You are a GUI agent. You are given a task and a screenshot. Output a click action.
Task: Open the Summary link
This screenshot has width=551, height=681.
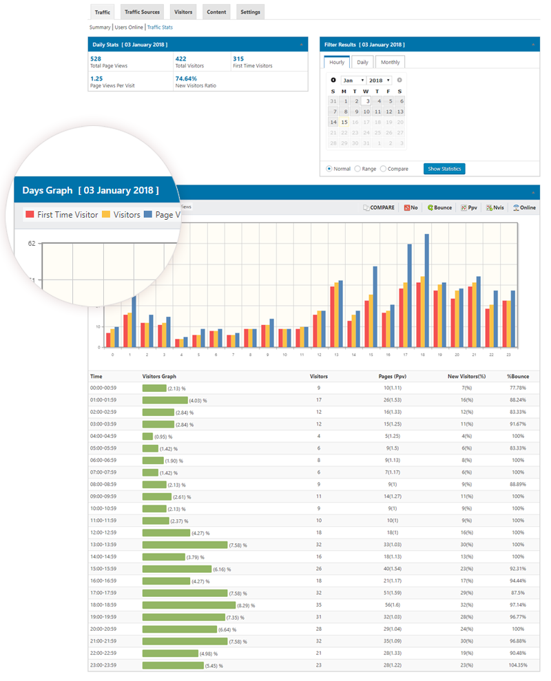[x=100, y=28]
